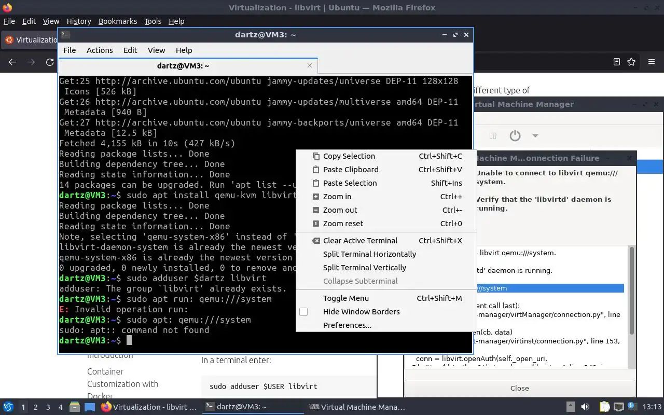Switch to workspace 1
Viewport: 664px width, 415px height.
point(23,407)
